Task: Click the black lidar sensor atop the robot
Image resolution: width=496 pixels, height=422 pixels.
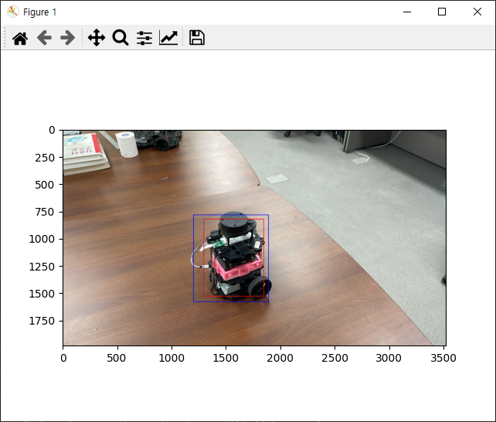Action: (x=233, y=223)
